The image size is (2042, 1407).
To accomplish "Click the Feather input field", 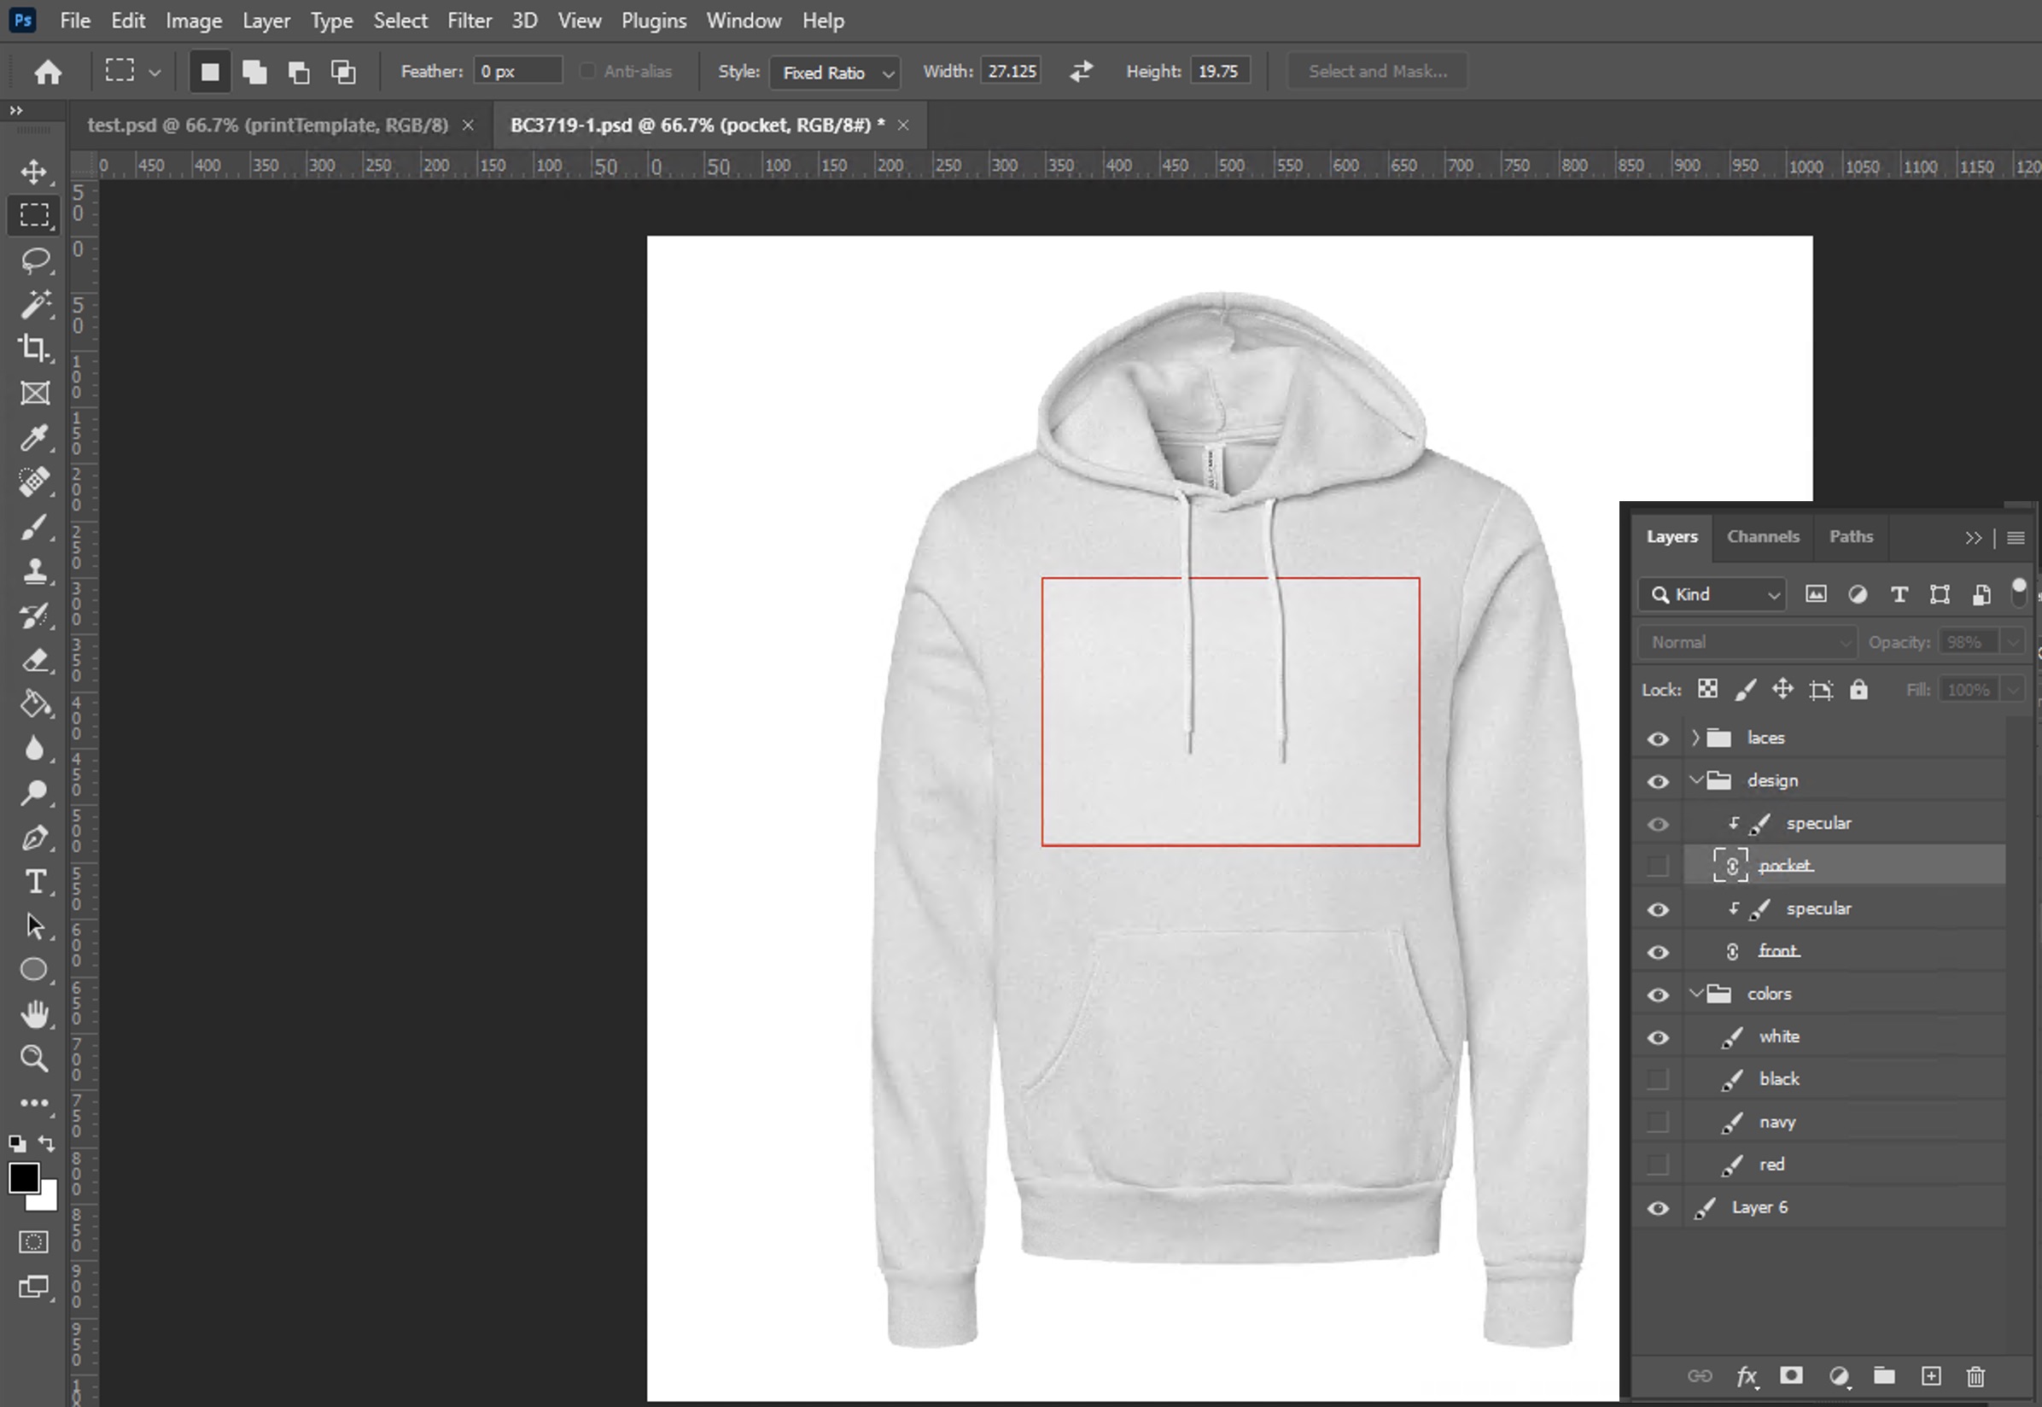I will (517, 72).
